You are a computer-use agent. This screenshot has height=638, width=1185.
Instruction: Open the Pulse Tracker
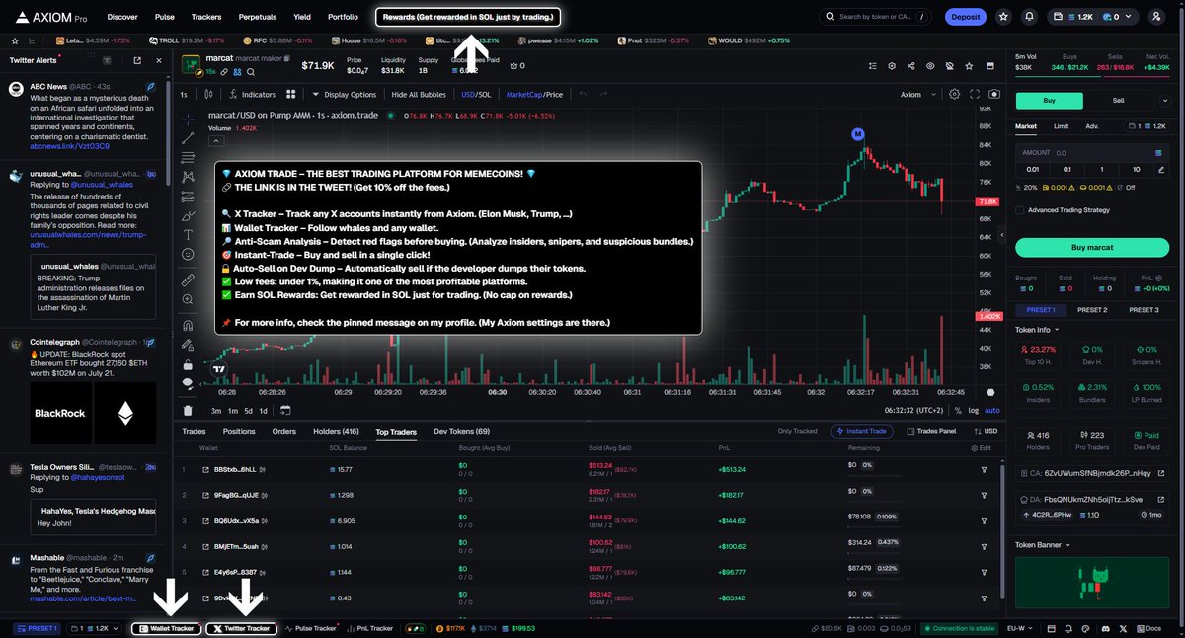click(311, 628)
